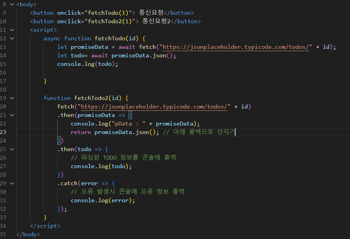This screenshot has width=350, height=239.
Task: Click line number 16 in the gutter
Action: tap(3, 72)
